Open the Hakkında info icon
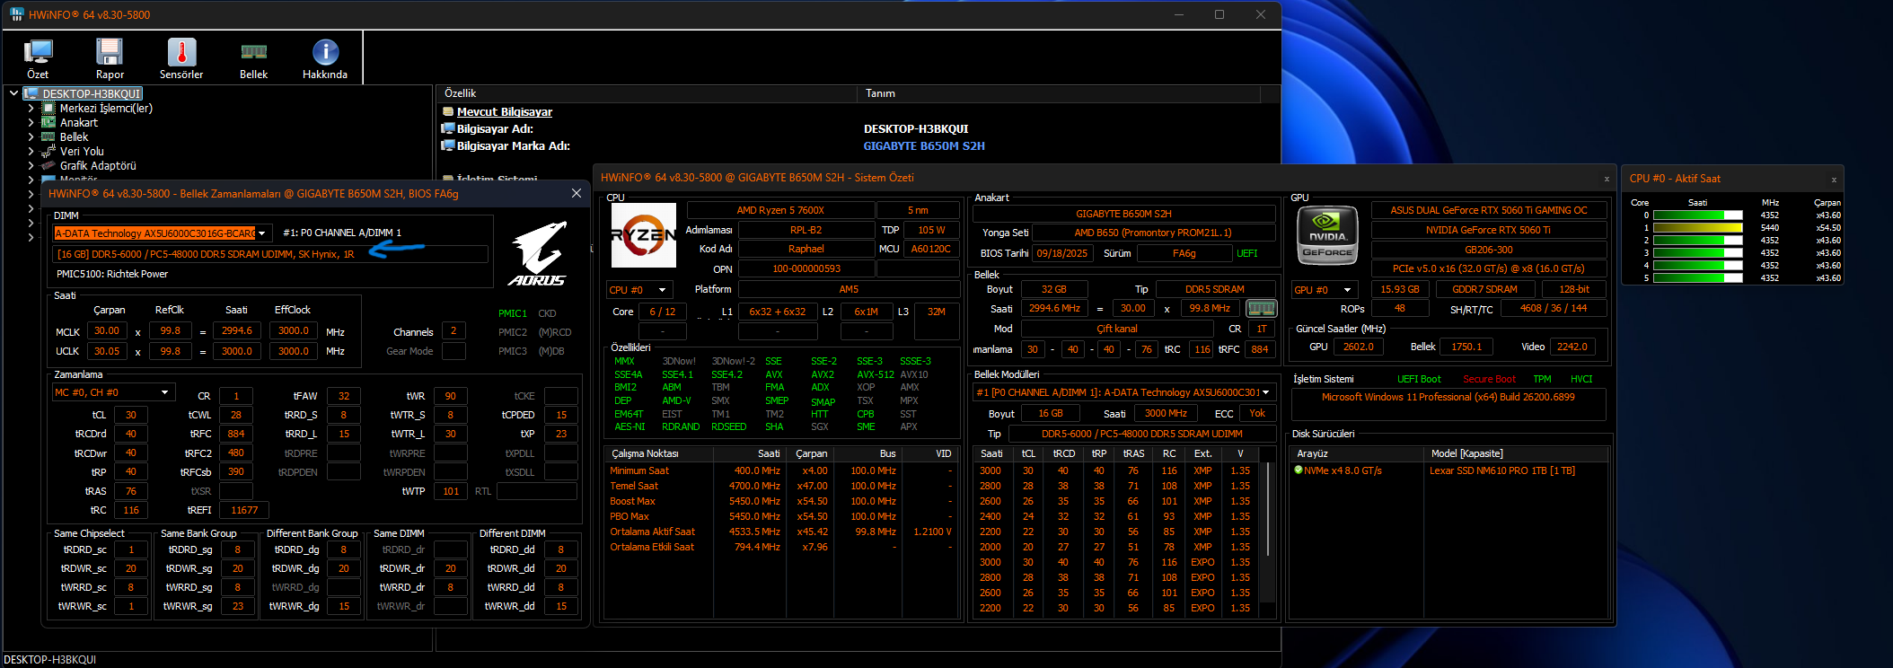Viewport: 1893px width, 668px height. [x=325, y=58]
